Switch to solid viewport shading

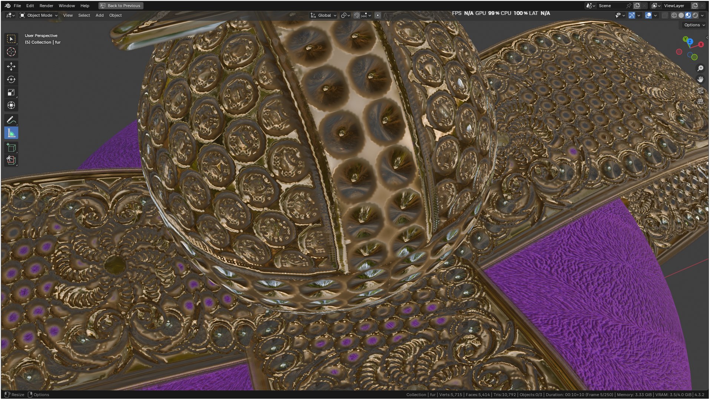[x=681, y=15]
